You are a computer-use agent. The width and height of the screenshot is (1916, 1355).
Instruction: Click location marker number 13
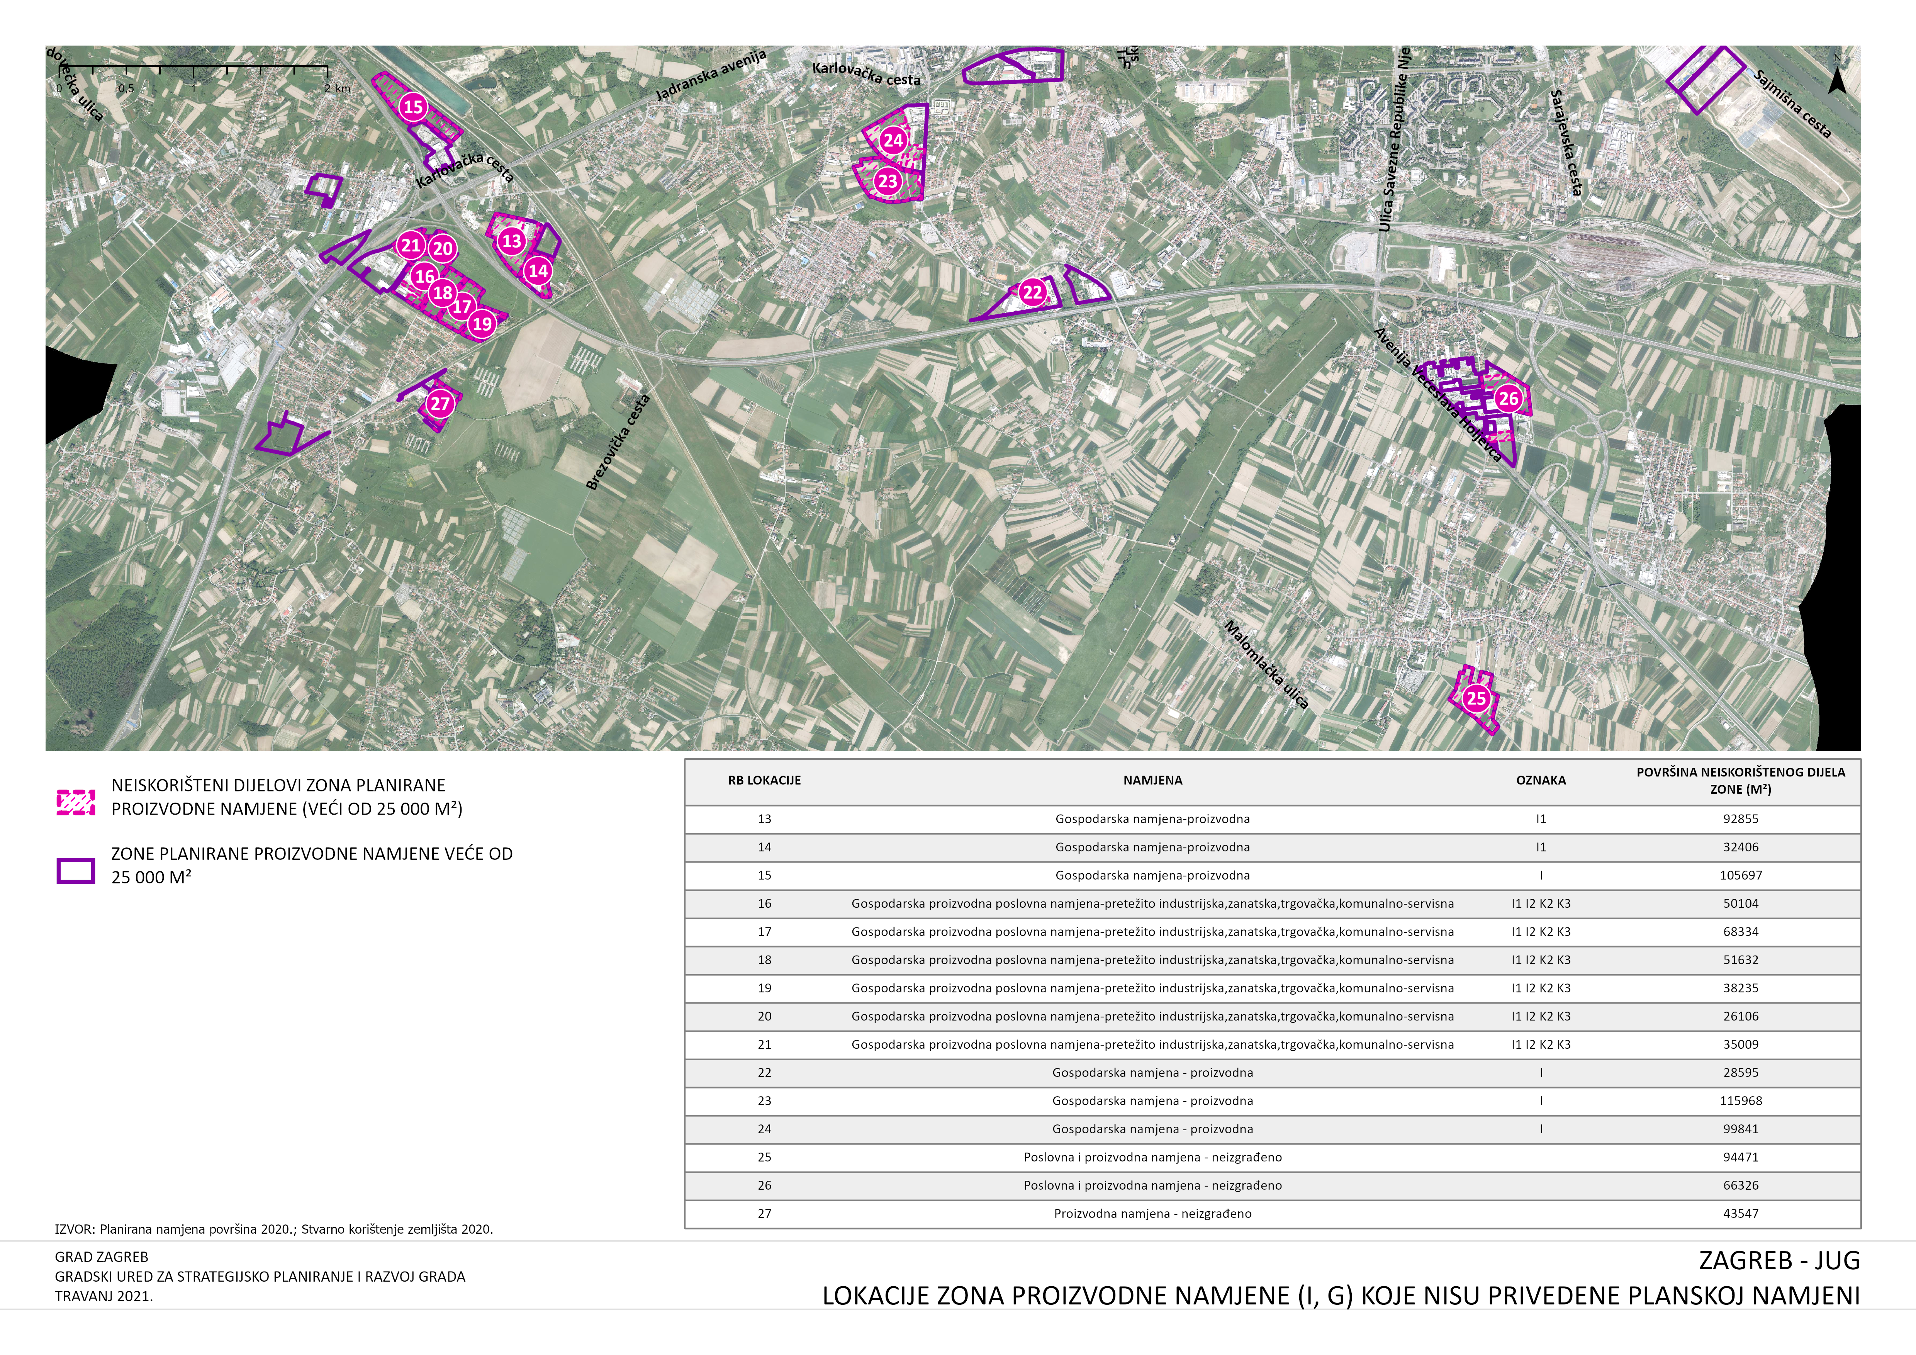[512, 241]
